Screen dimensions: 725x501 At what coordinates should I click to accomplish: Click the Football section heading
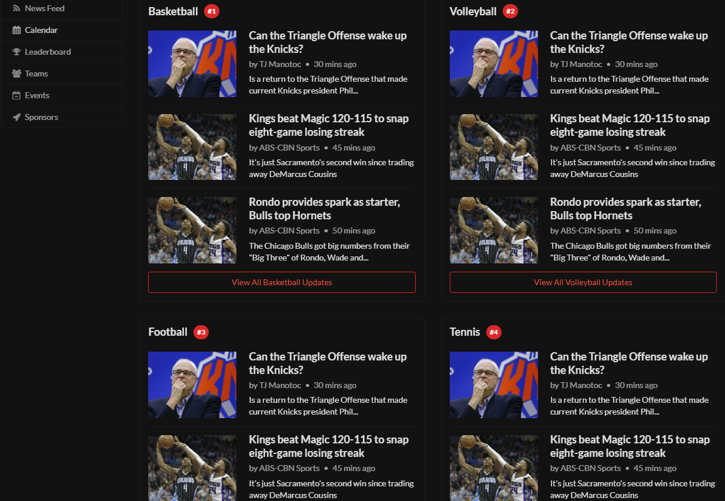tap(168, 332)
